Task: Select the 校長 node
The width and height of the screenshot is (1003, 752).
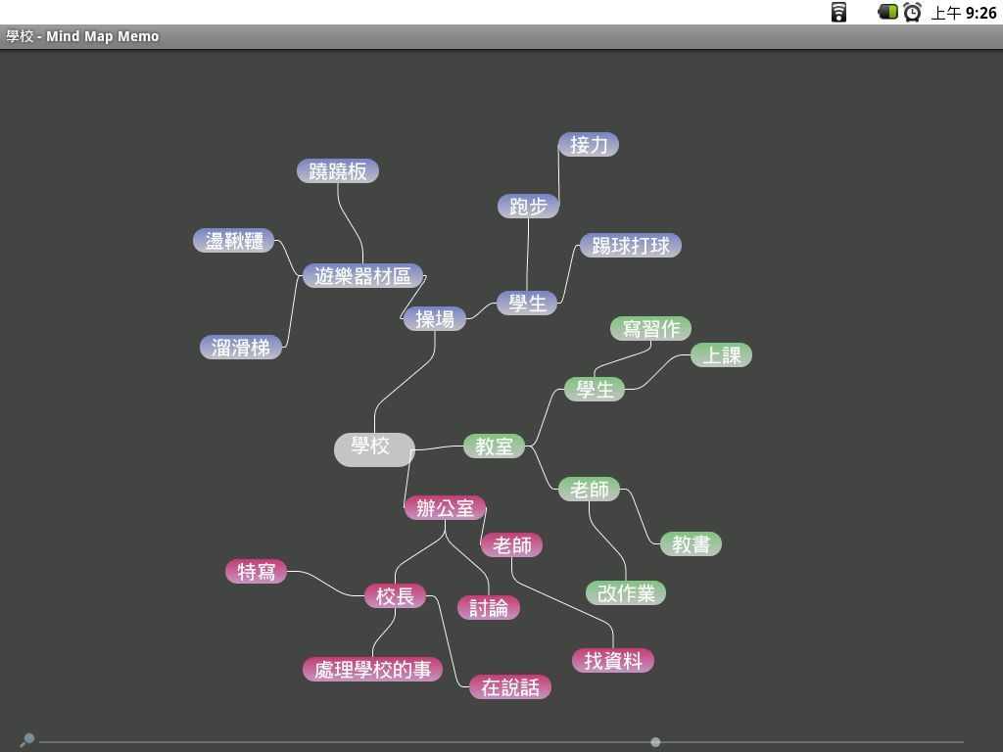Action: [x=396, y=596]
